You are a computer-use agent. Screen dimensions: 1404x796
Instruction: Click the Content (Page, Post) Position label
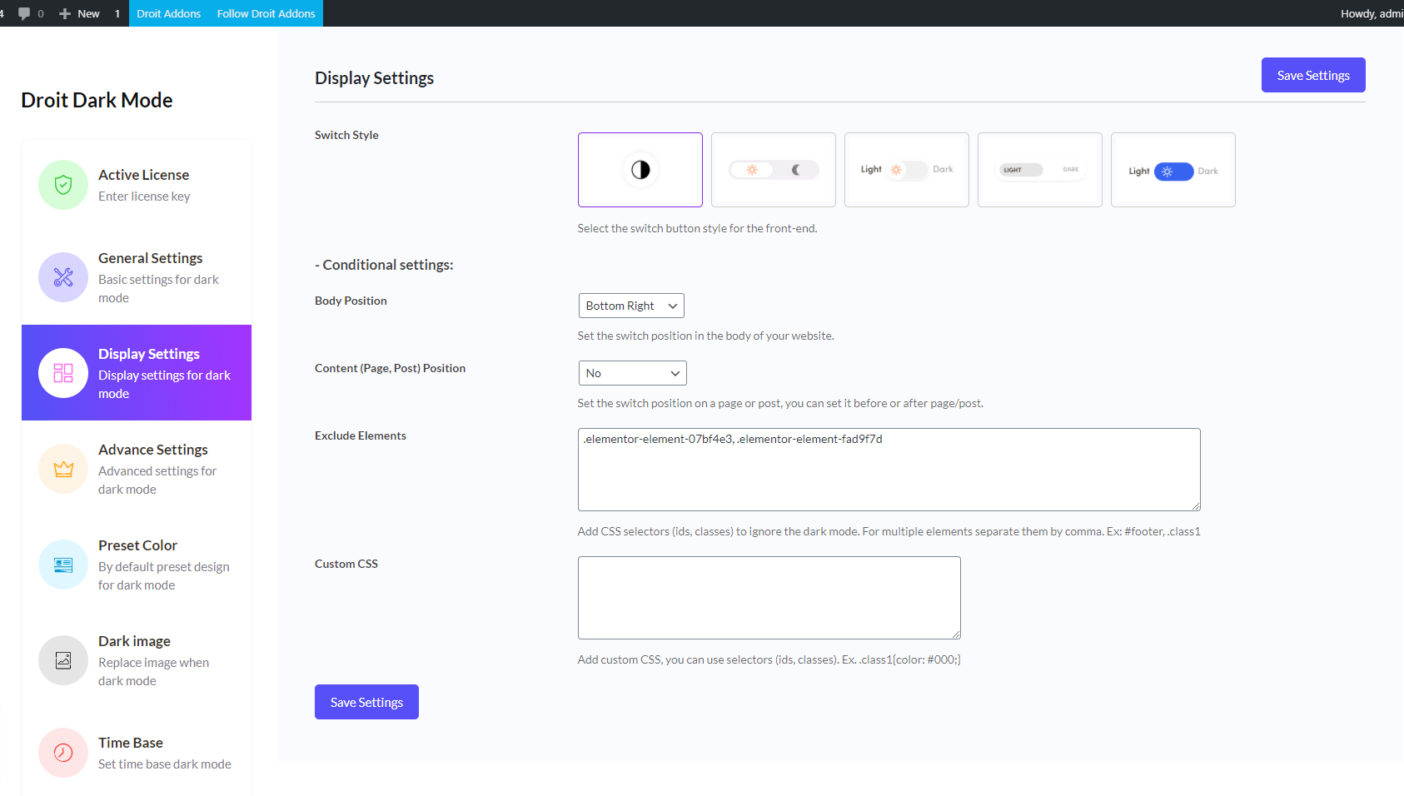(390, 368)
